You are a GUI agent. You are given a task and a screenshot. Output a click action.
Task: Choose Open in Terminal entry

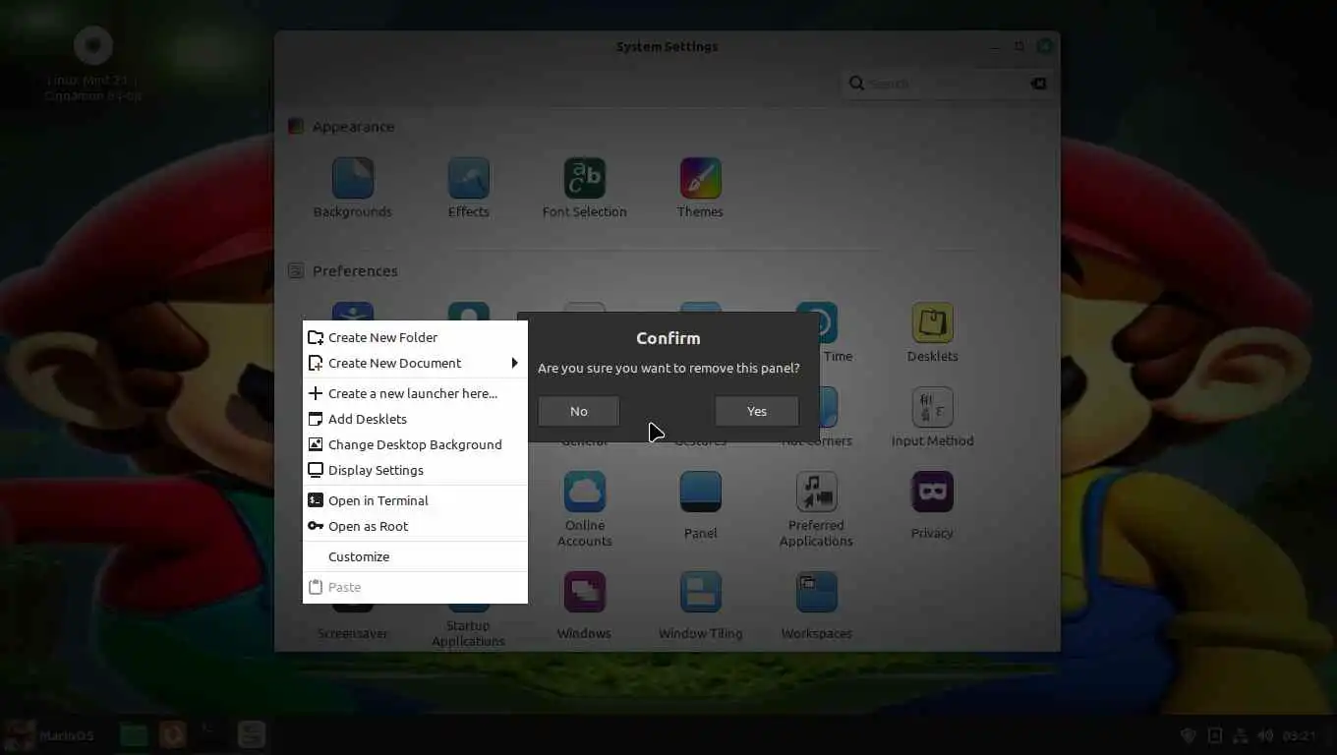point(415,500)
